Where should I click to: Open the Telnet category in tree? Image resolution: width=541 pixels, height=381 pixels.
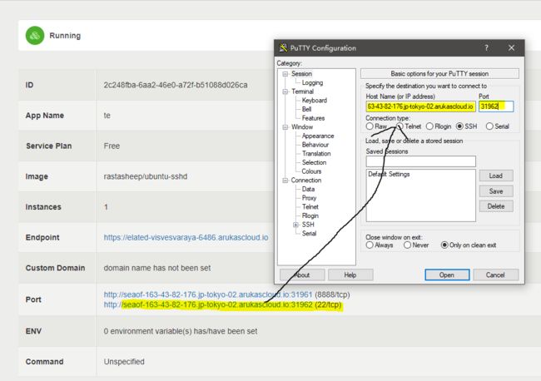(310, 207)
